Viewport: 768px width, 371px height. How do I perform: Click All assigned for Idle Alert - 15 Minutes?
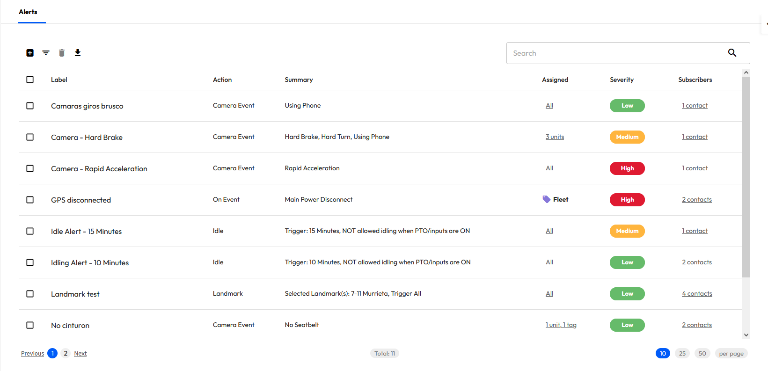coord(549,231)
